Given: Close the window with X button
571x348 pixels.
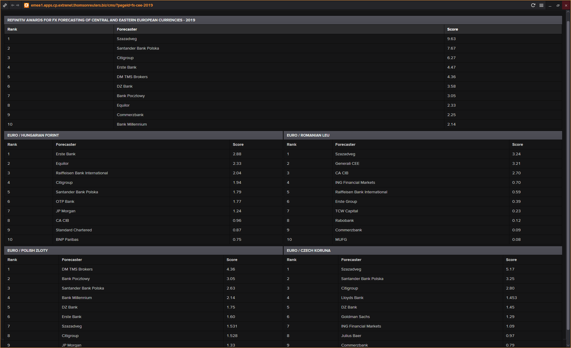Looking at the screenshot, I should coord(566,5).
